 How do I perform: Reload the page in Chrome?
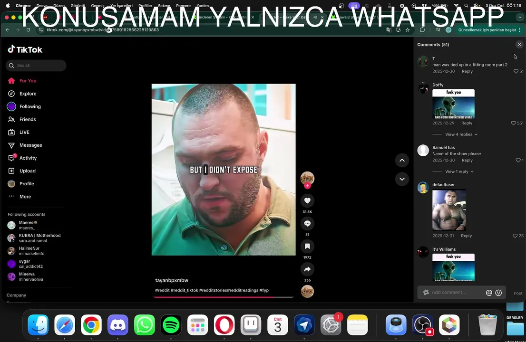pyautogui.click(x=28, y=30)
